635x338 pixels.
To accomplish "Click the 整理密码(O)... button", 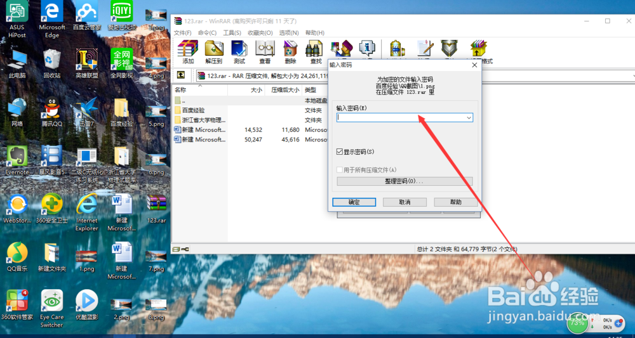I will point(404,181).
